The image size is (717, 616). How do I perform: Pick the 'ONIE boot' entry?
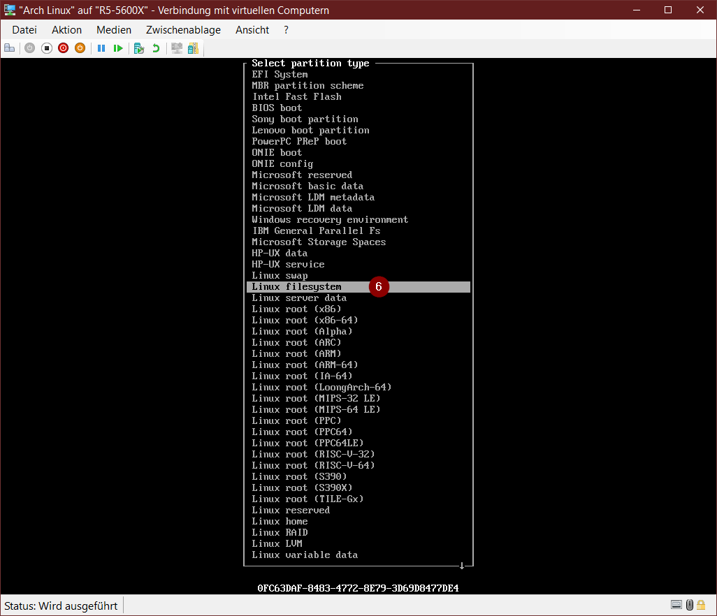tap(277, 153)
